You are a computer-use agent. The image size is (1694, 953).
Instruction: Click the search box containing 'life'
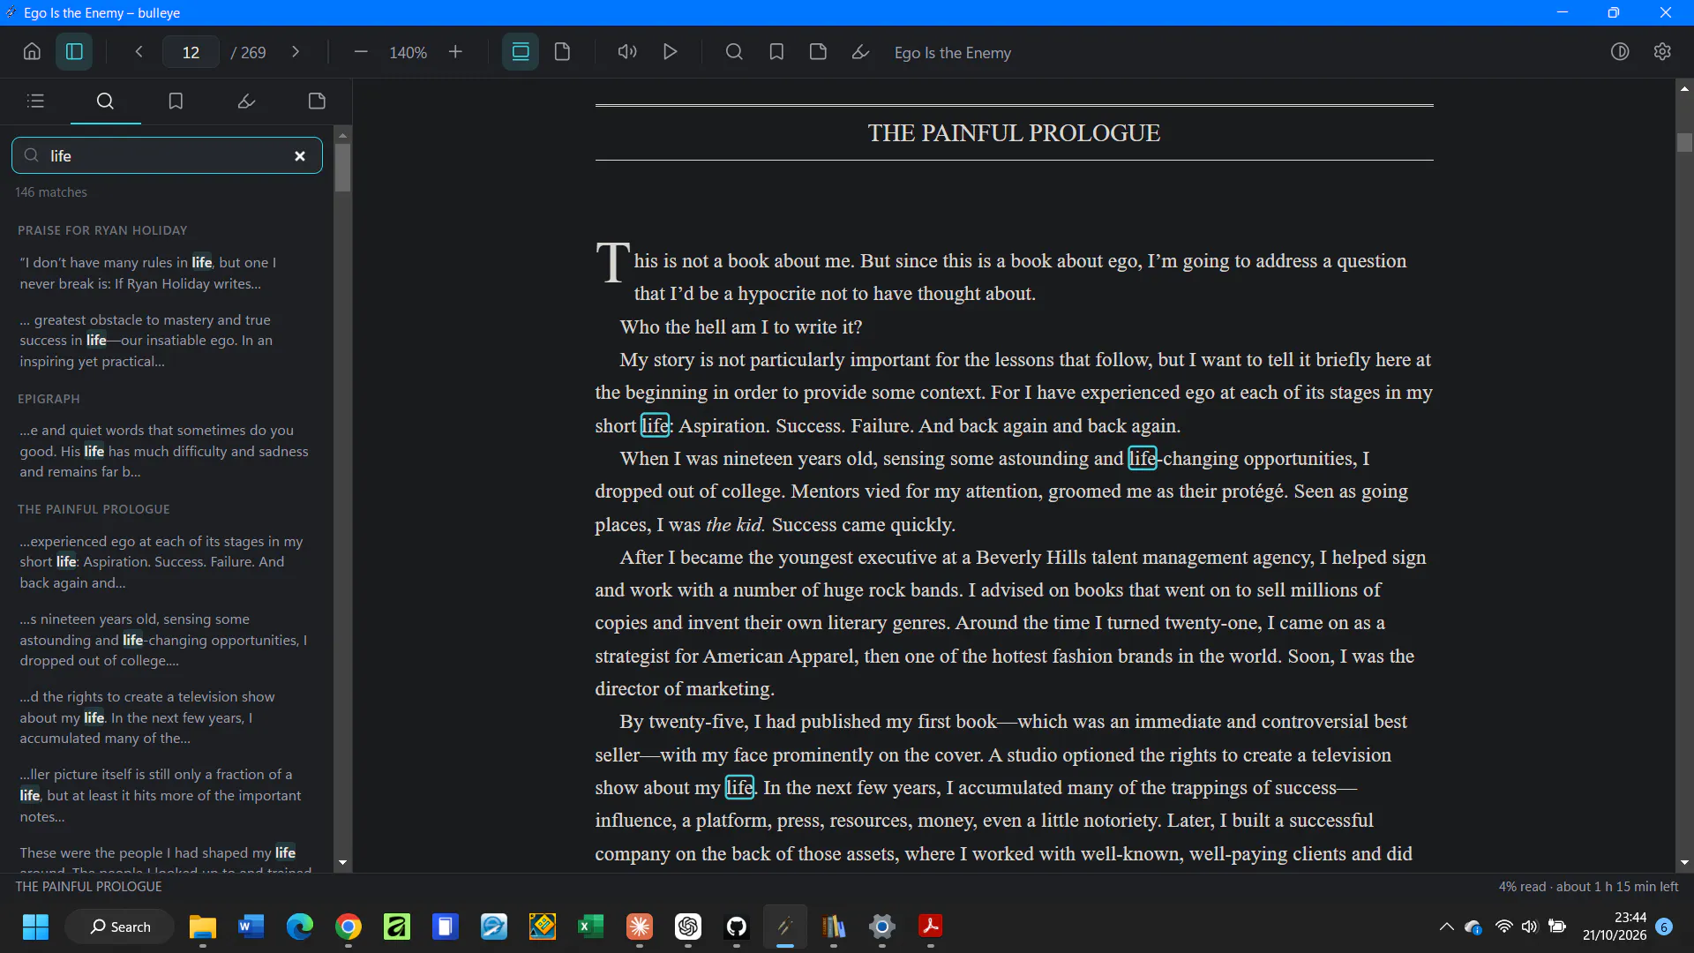(x=167, y=156)
